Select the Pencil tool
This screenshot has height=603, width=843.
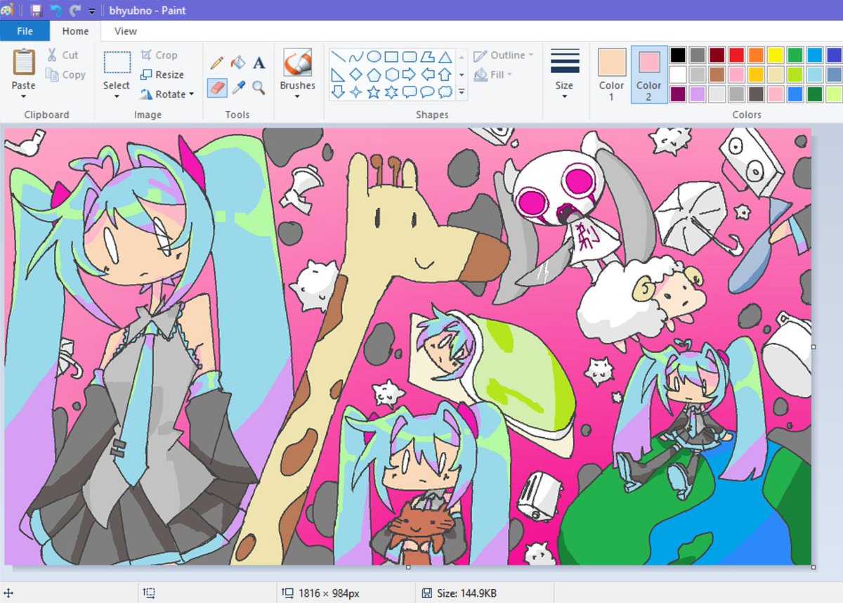pos(217,63)
